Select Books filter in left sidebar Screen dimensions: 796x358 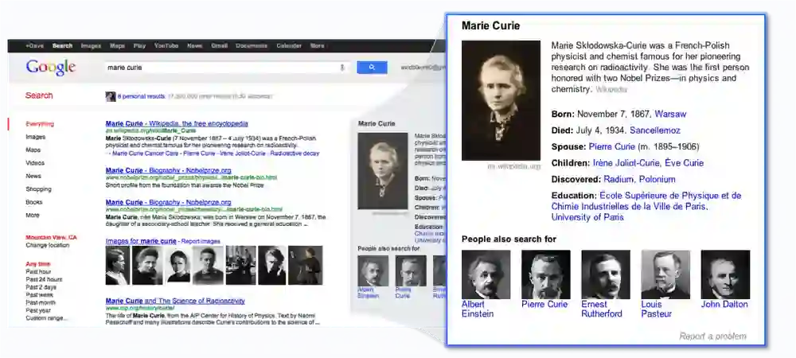[x=33, y=202]
